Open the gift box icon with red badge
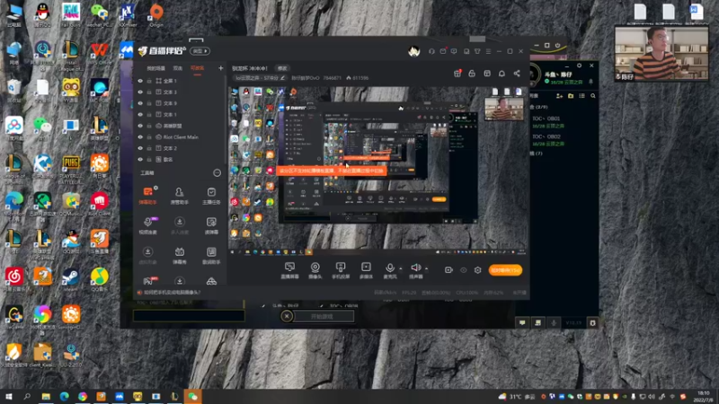This screenshot has height=404, width=719. [x=457, y=74]
